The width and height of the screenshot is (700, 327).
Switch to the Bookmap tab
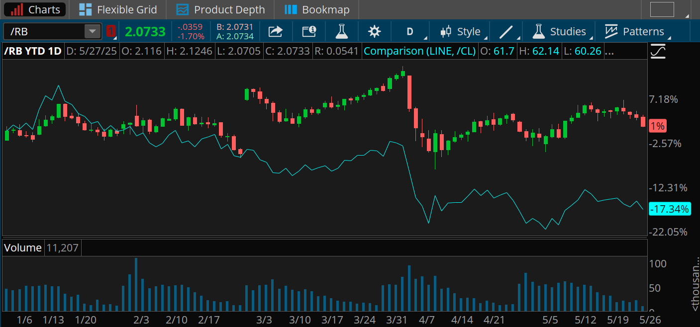point(317,9)
